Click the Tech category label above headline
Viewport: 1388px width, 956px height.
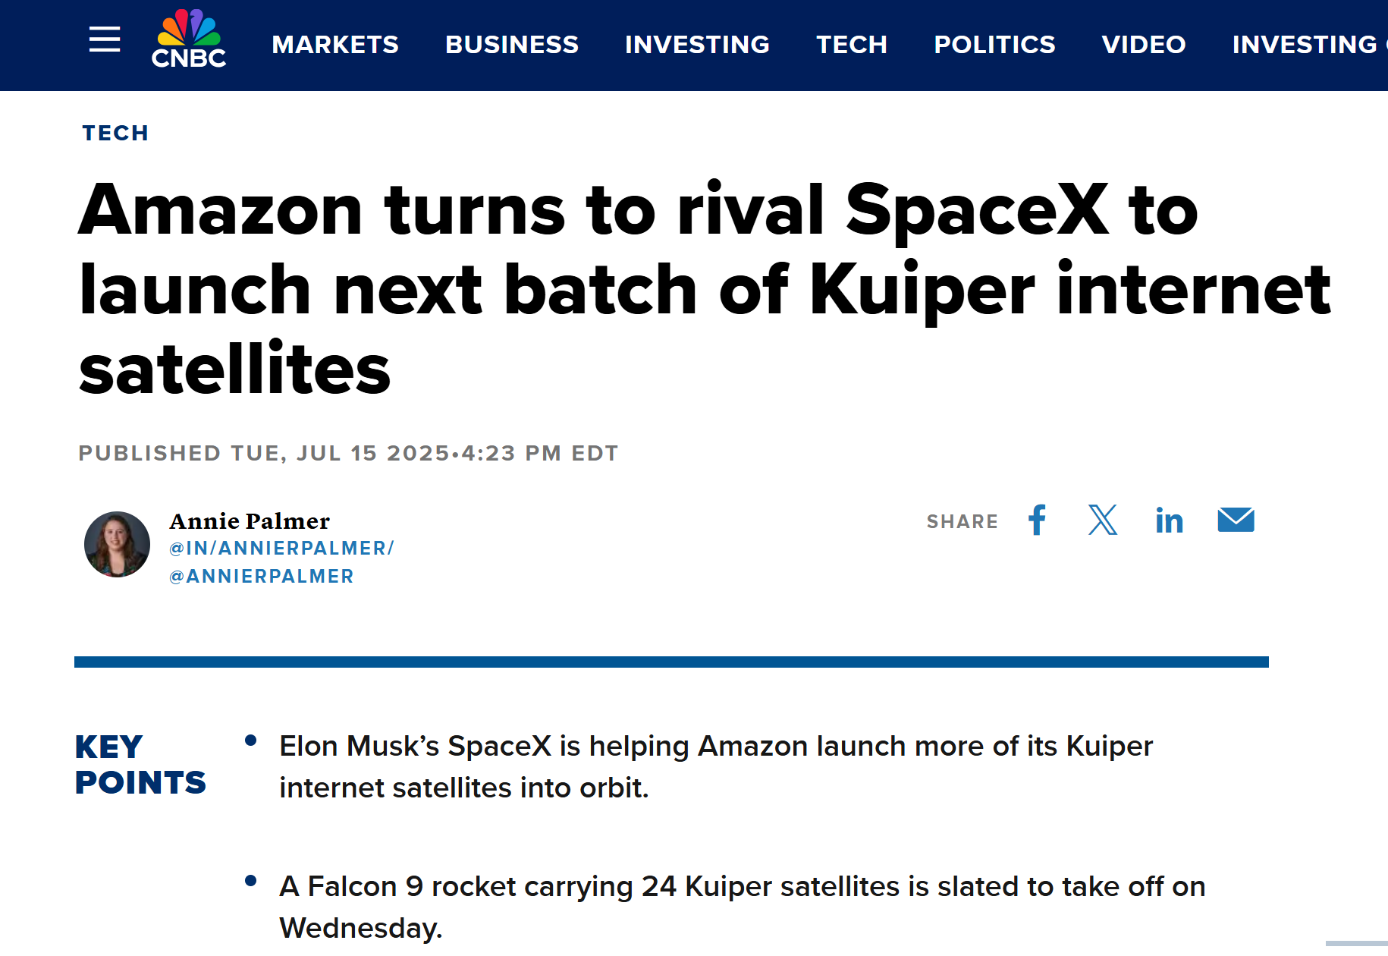pos(115,134)
